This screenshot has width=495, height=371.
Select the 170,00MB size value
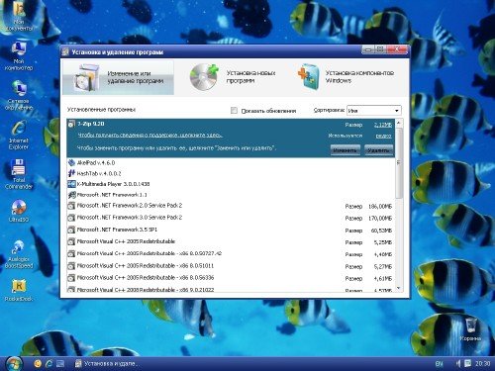pos(380,219)
